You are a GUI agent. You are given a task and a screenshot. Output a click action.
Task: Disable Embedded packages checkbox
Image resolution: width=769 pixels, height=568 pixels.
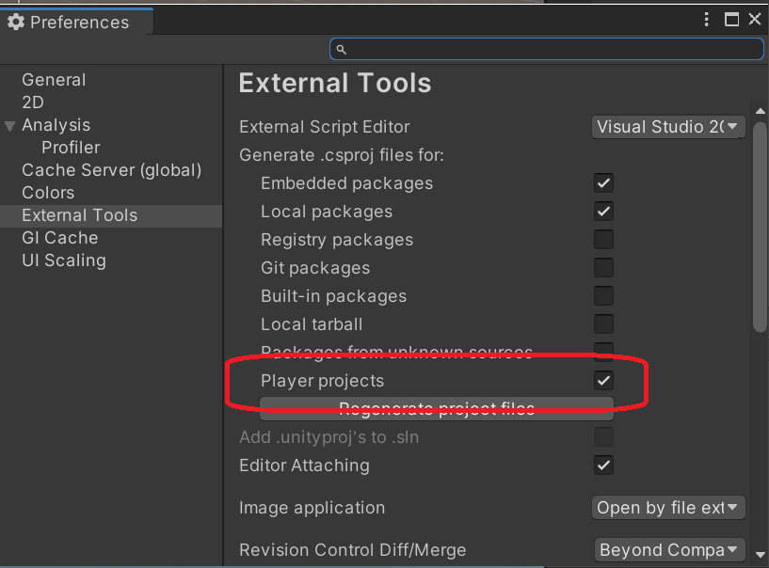click(x=603, y=182)
